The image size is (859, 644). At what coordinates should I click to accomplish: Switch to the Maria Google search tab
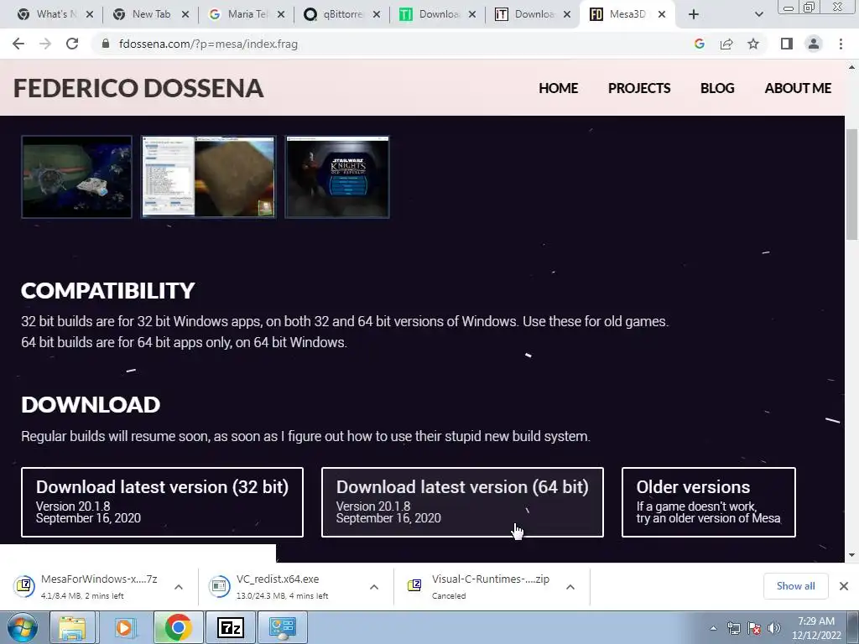[246, 14]
